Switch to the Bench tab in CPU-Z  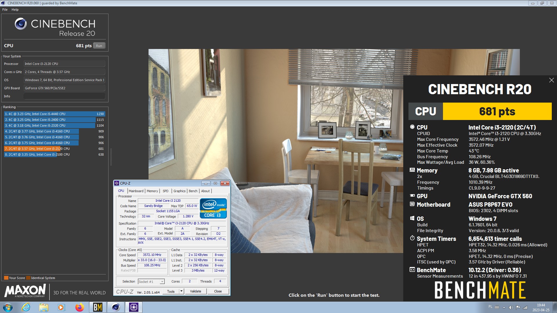(193, 191)
